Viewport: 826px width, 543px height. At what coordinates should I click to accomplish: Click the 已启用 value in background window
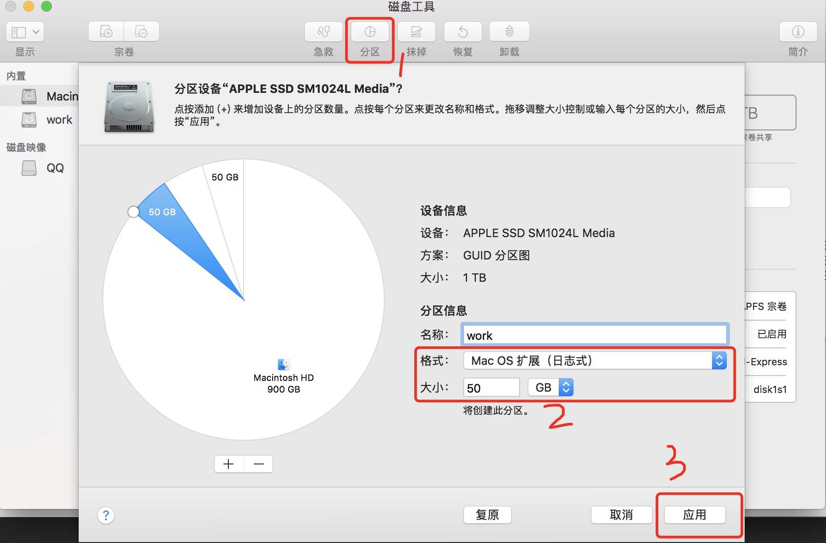click(772, 334)
